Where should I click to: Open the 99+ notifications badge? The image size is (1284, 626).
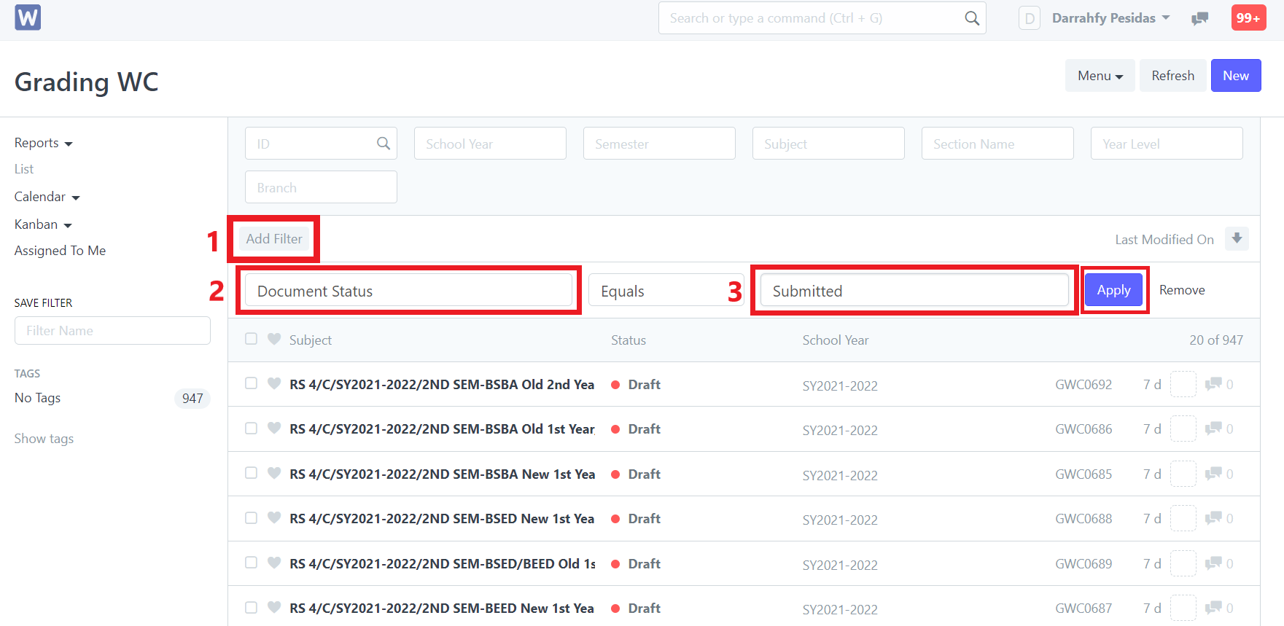[1248, 18]
